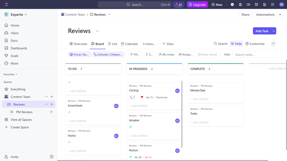Toggle Show closed tasks
This screenshot has height=161, width=287.
pos(207,54)
